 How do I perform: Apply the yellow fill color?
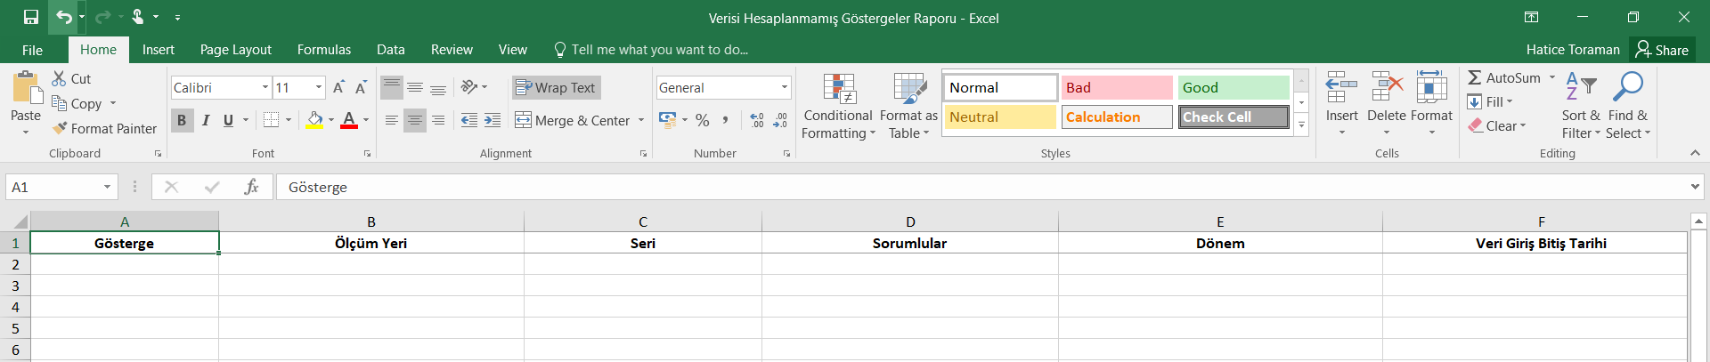click(x=314, y=120)
